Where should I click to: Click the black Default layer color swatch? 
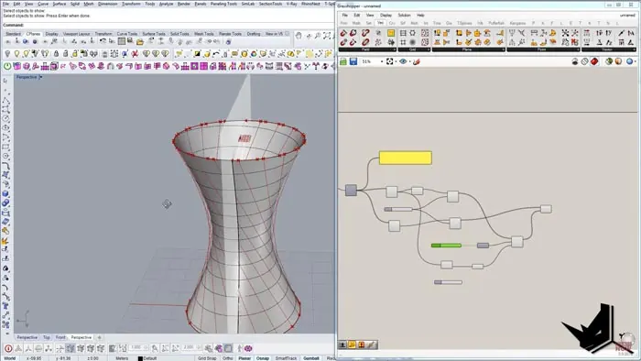tap(140, 358)
